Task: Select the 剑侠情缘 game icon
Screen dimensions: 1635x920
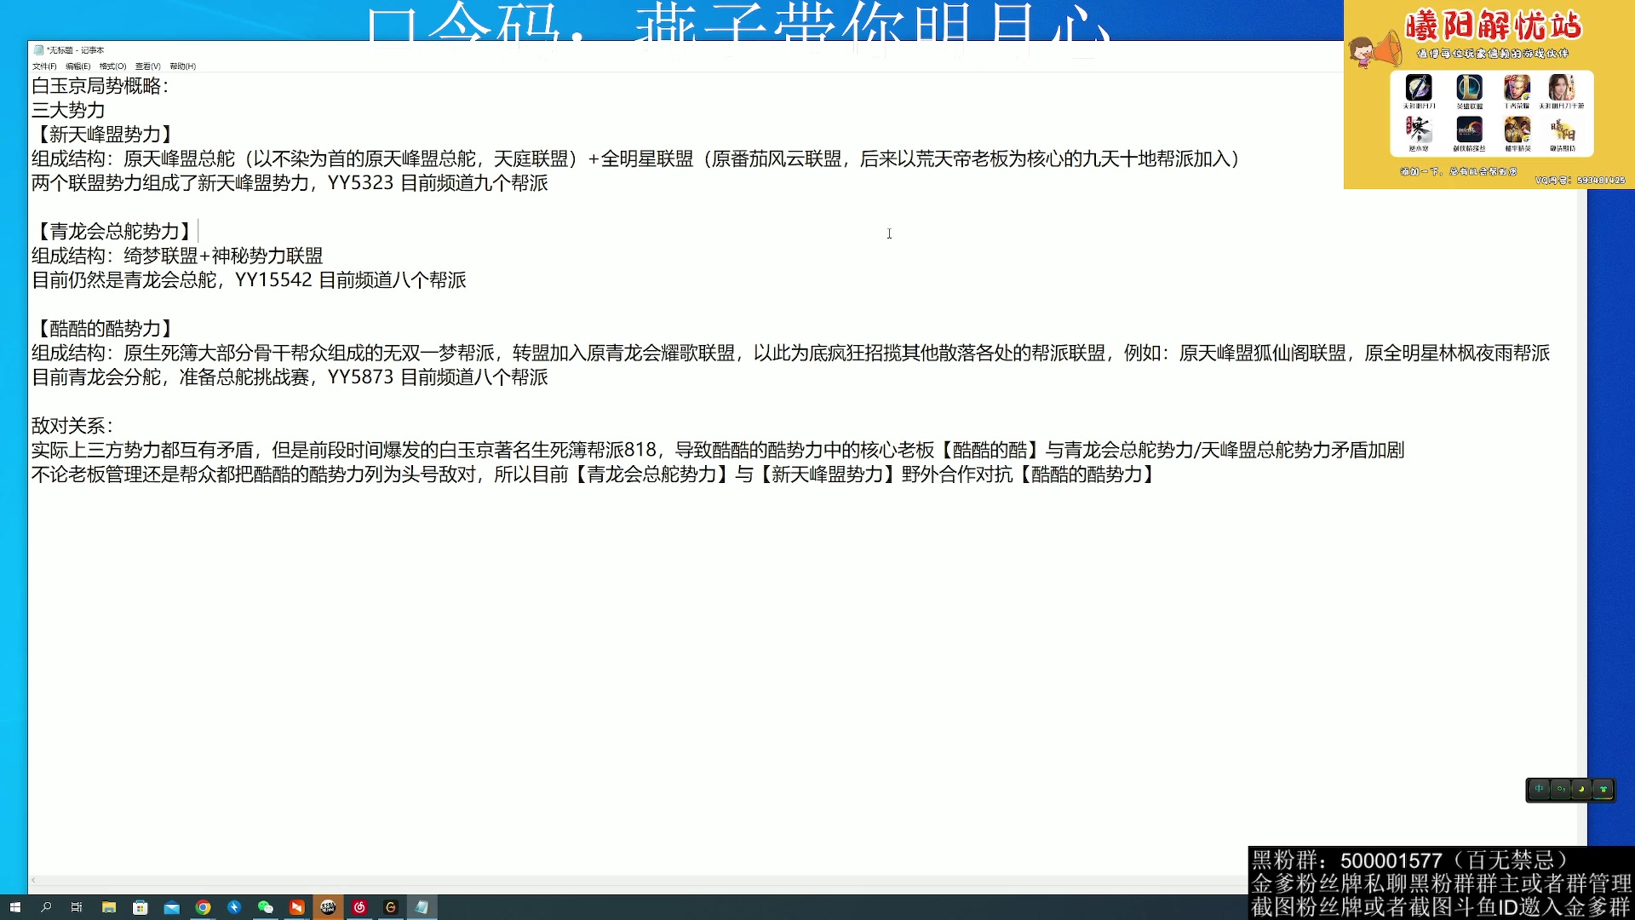Action: tap(1470, 130)
